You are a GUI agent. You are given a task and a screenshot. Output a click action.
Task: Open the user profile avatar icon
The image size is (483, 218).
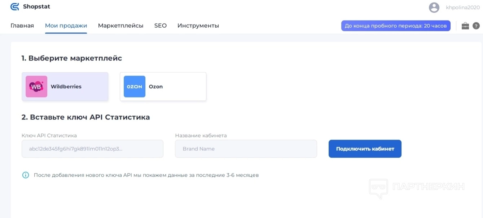[x=434, y=7]
